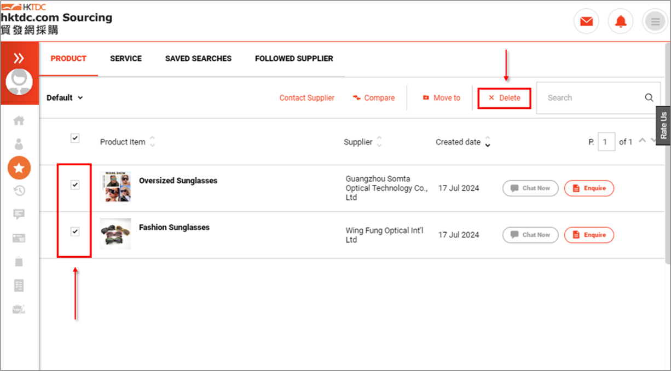This screenshot has width=671, height=371.
Task: Open Oversized Sunglasses product title
Action: tap(178, 181)
